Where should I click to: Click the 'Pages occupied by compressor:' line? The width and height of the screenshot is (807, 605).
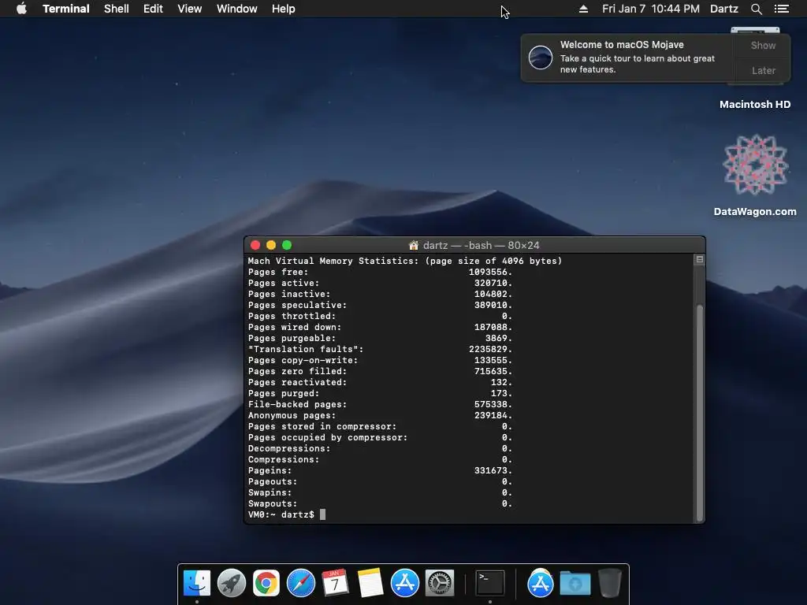point(380,438)
